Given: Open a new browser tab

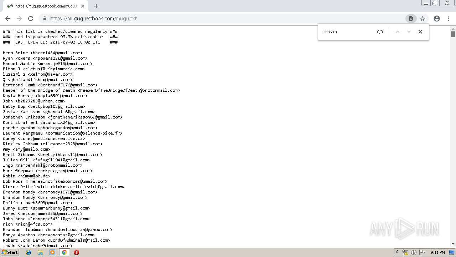Looking at the screenshot, I should 96,6.
